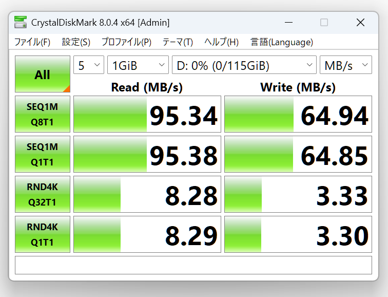Open the プロファイル(P) menu

tap(126, 42)
